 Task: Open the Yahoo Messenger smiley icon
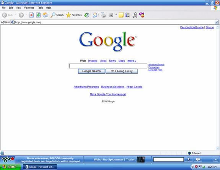142,15
